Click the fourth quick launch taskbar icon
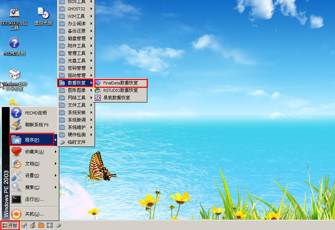Image resolution: width=335 pixels, height=230 pixels. tap(49, 225)
